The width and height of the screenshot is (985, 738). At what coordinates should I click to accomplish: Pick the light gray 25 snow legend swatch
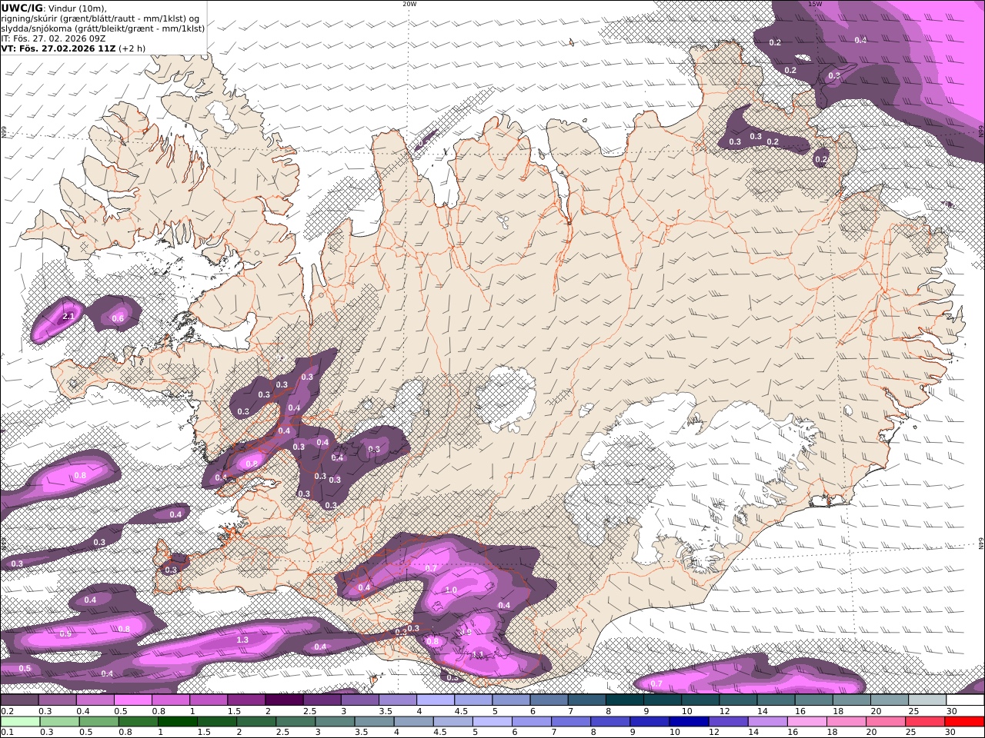coord(927,700)
